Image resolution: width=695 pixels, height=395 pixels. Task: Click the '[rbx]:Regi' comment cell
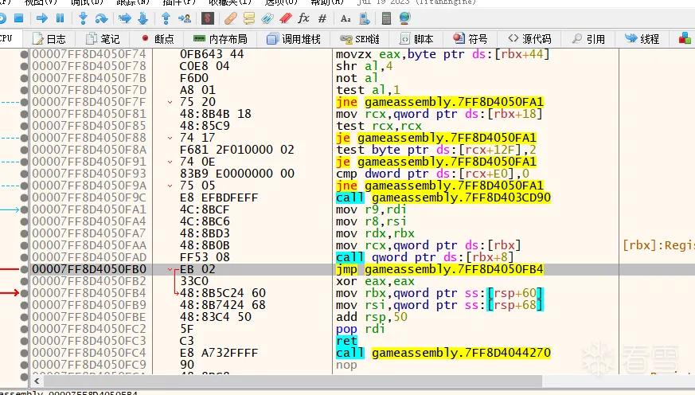658,245
